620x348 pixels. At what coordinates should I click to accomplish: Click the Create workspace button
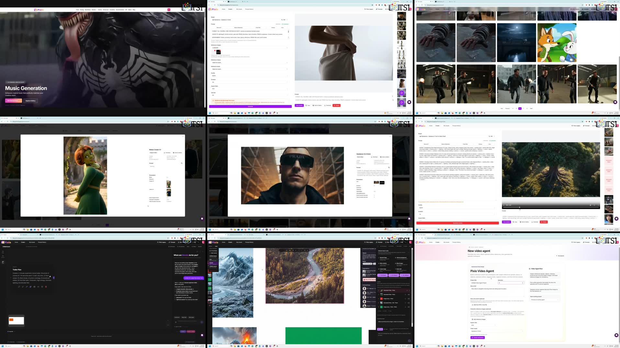coord(478,337)
